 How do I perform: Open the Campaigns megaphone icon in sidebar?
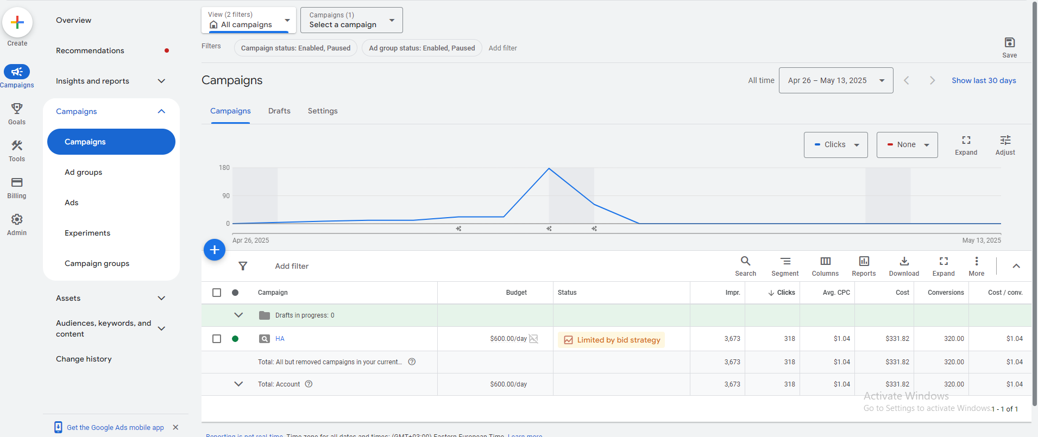pos(17,72)
